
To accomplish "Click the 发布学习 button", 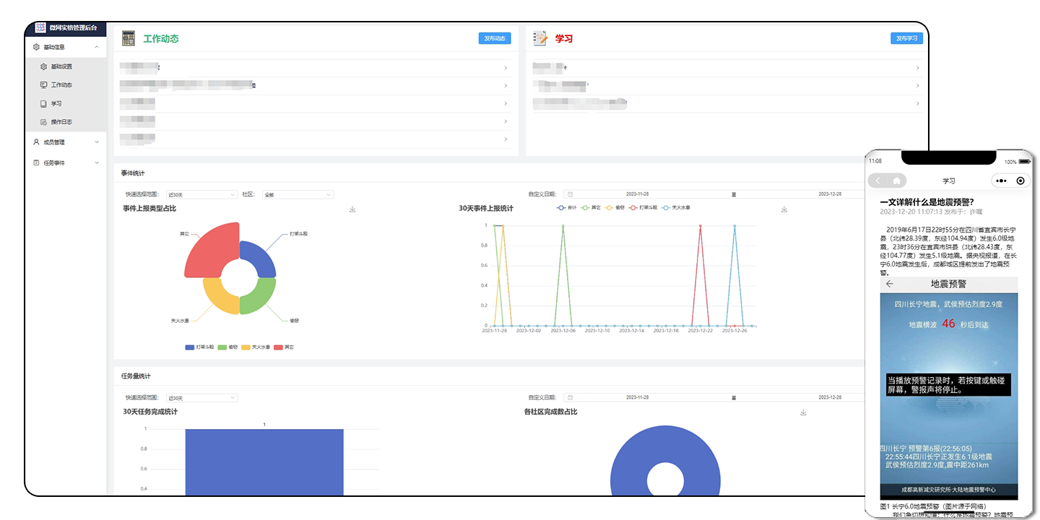I will pos(906,38).
